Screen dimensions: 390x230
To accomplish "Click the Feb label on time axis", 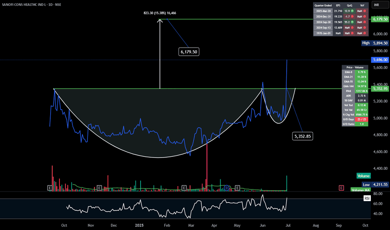I will (x=167, y=225).
